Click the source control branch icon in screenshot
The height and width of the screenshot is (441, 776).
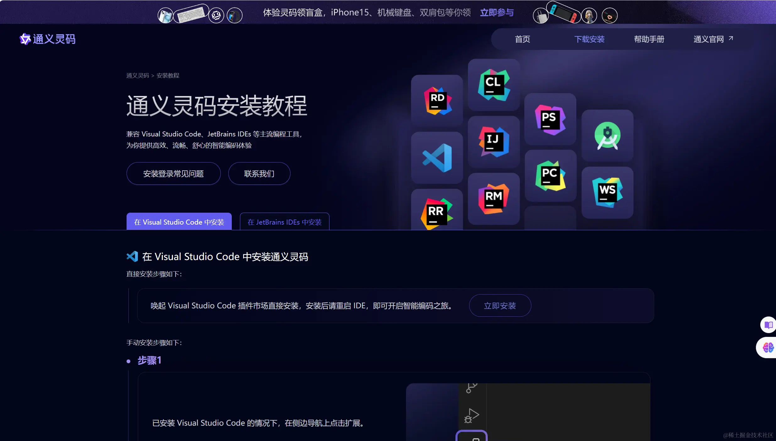coord(471,388)
